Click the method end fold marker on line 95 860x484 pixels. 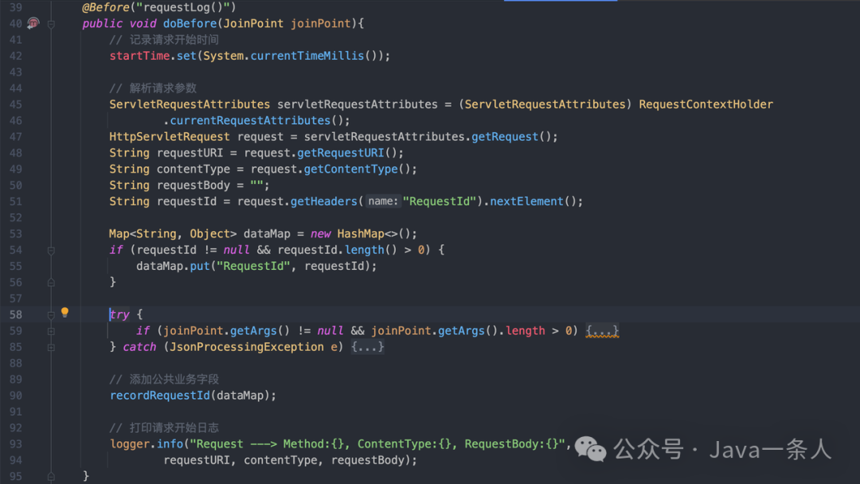pyautogui.click(x=51, y=477)
